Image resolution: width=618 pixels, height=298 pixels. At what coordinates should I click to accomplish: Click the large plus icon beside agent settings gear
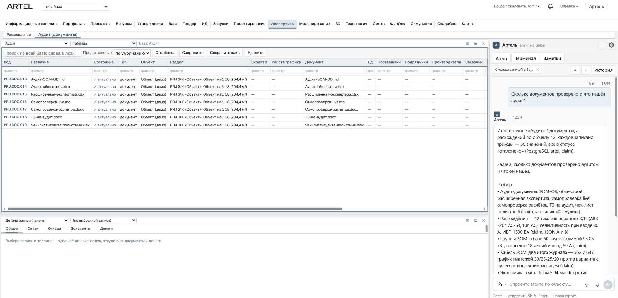[x=602, y=45]
